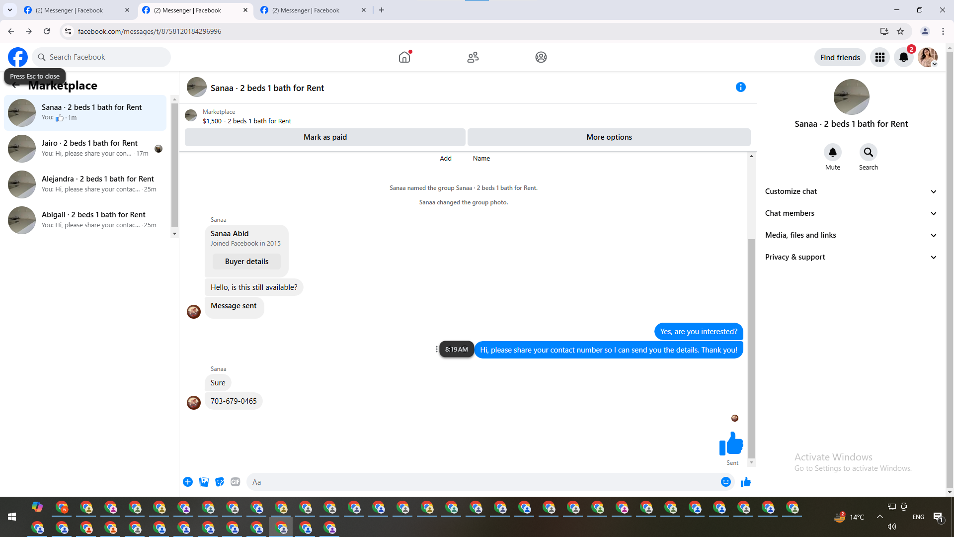
Task: Open the volume control in system tray
Action: click(x=892, y=527)
